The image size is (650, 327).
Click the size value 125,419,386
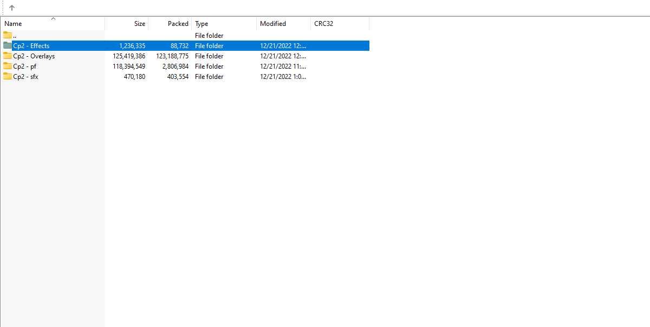click(x=129, y=56)
